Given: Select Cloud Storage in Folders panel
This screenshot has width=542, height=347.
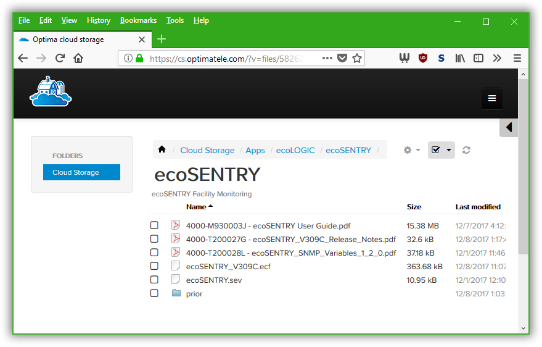Looking at the screenshot, I should pyautogui.click(x=81, y=172).
